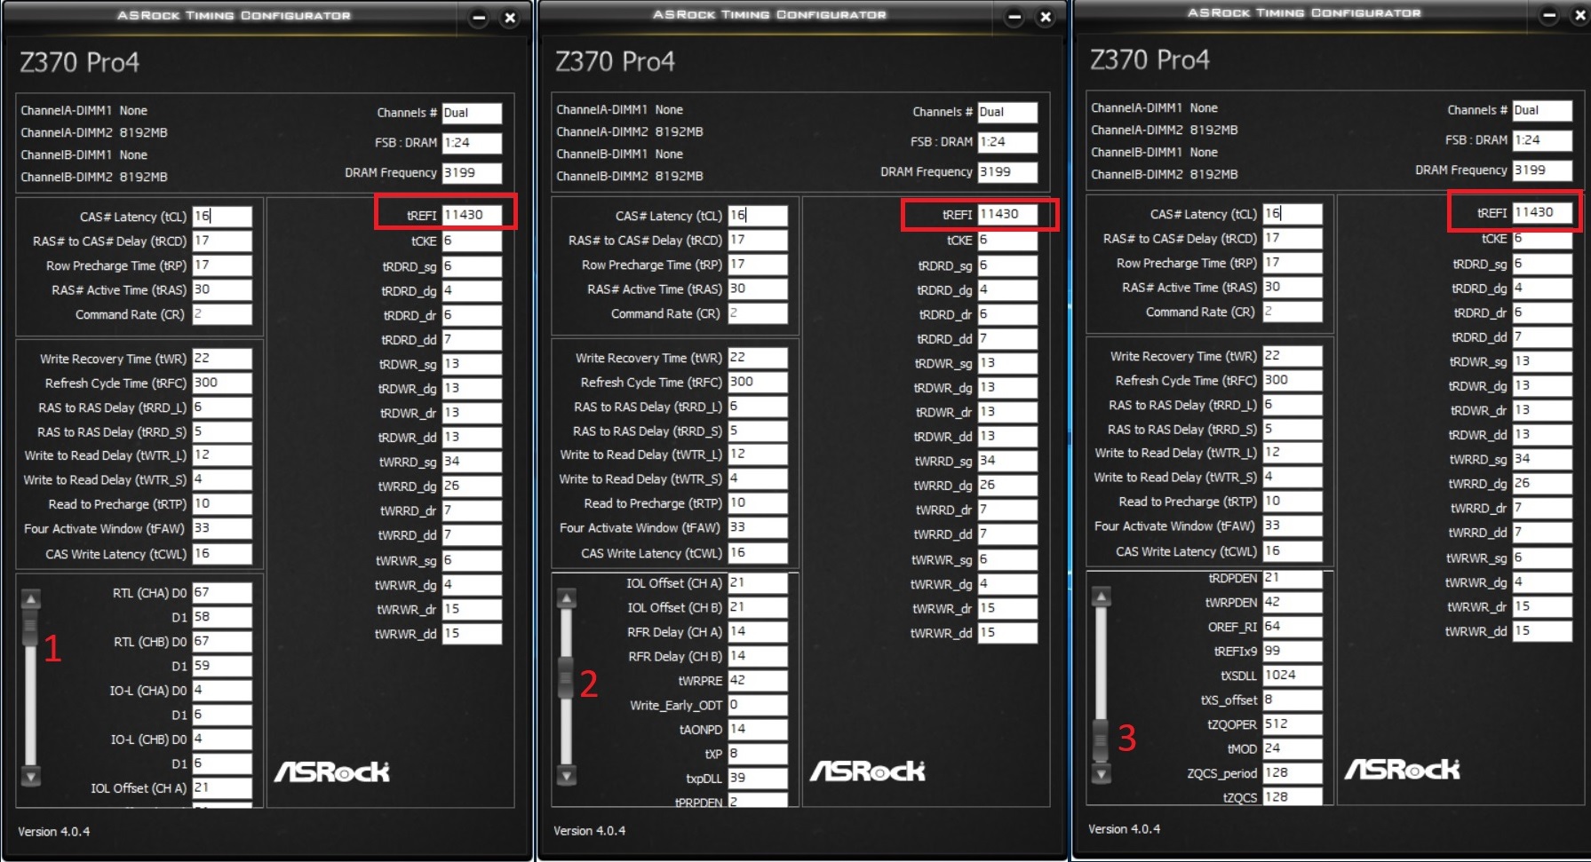The height and width of the screenshot is (862, 1591).
Task: Click the IO-L (CHA) D0 value field
Action: click(x=222, y=690)
